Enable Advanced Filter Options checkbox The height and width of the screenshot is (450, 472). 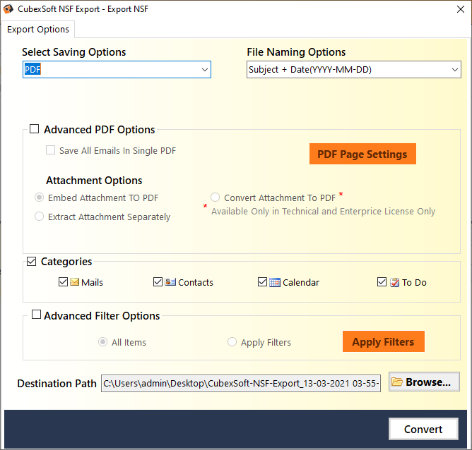36,316
